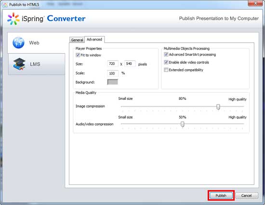
Task: Click Publish Presentation to My Computer heading
Action: click(219, 18)
